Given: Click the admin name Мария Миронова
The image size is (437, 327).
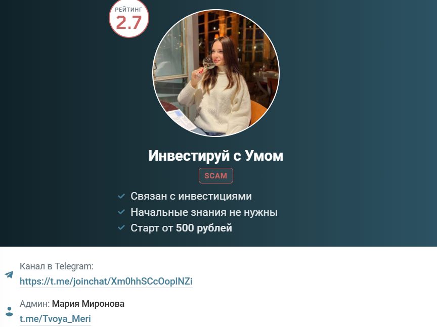Looking at the screenshot, I should [x=88, y=304].
